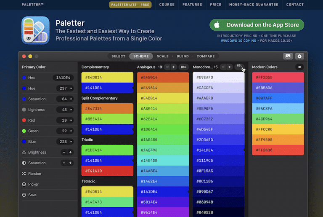The height and width of the screenshot is (217, 323).
Task: Click the half-circle Saturation adjustment icon
Action: point(24,163)
